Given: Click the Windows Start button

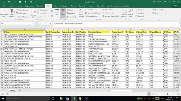Looking at the screenshot, I should [x=3, y=98].
